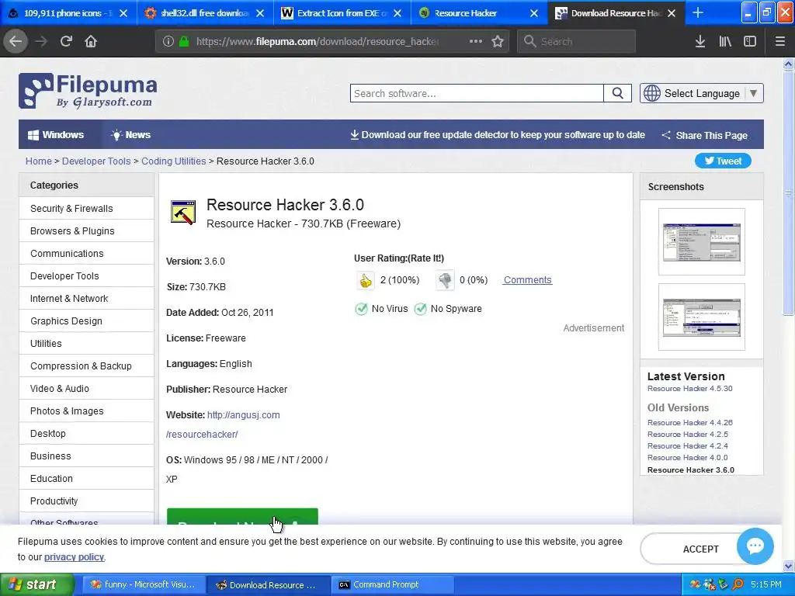Open the Select Language dropdown
This screenshot has height=596, width=795.
[702, 93]
